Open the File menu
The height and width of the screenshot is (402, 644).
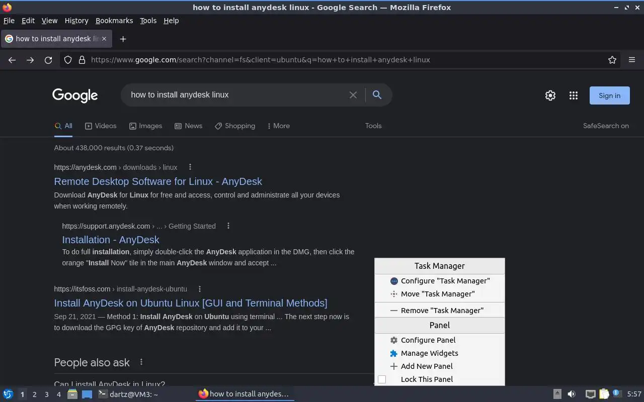pyautogui.click(x=9, y=21)
